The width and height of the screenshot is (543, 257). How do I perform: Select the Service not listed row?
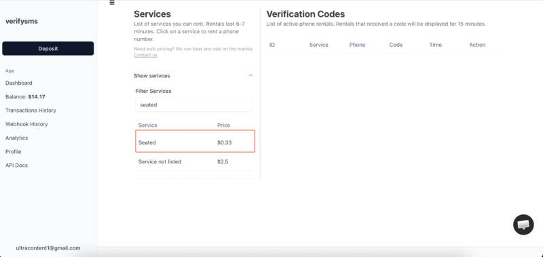[x=193, y=161]
